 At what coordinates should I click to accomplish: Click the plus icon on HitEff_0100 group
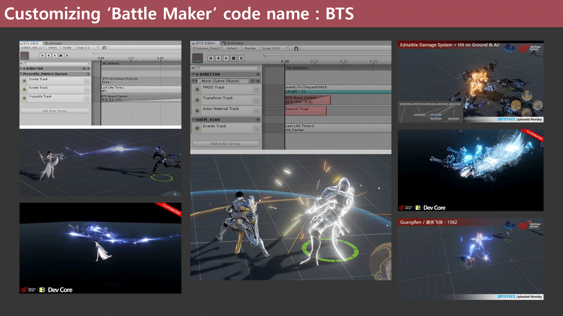(x=258, y=119)
